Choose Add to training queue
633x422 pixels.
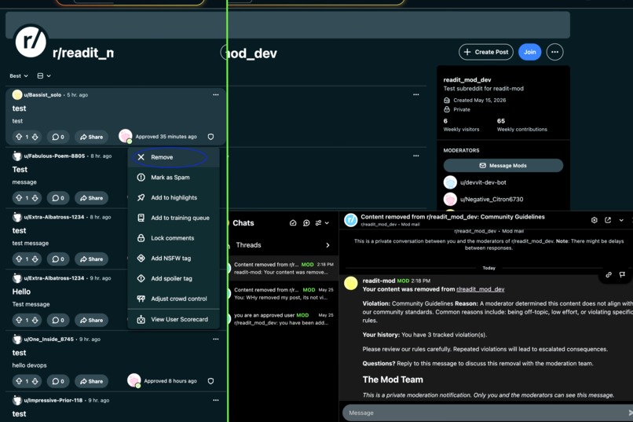[174, 218]
